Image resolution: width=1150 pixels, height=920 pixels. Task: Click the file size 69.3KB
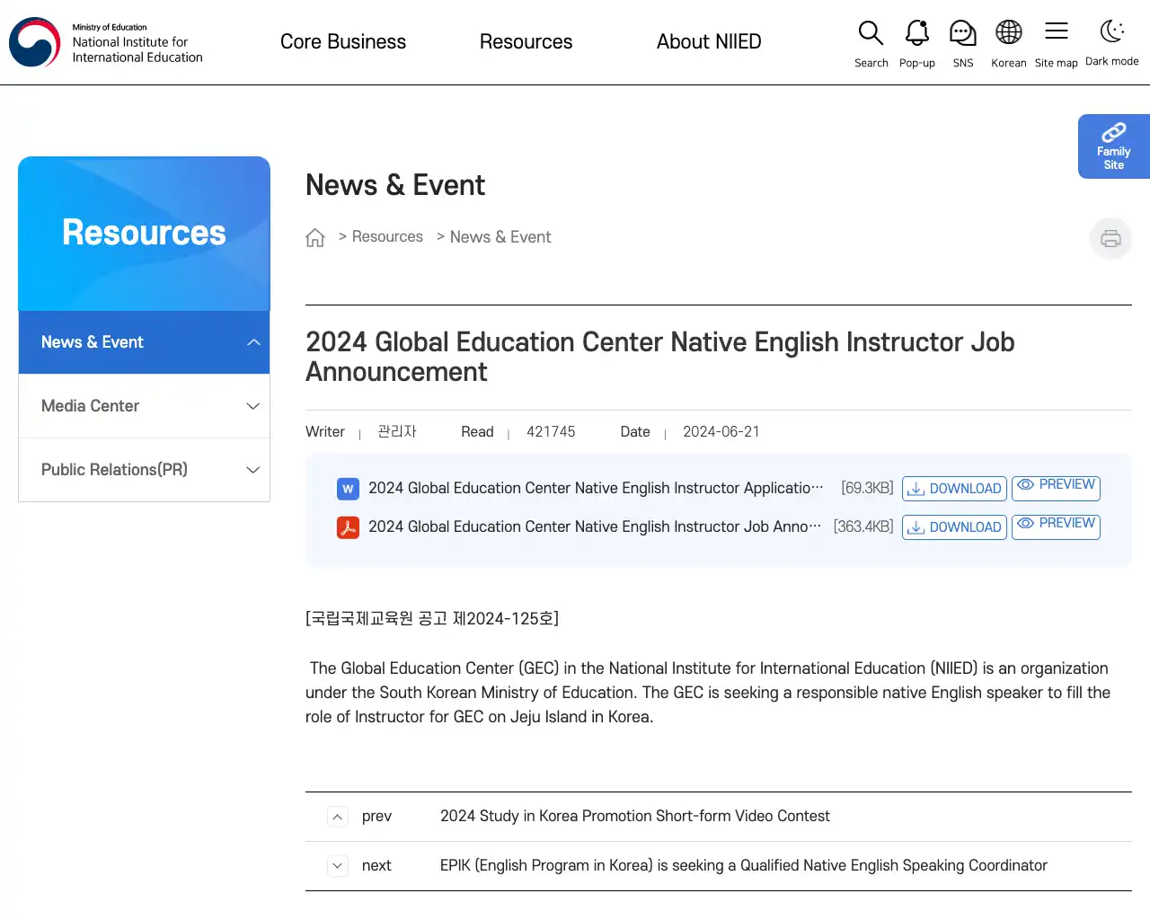click(867, 489)
